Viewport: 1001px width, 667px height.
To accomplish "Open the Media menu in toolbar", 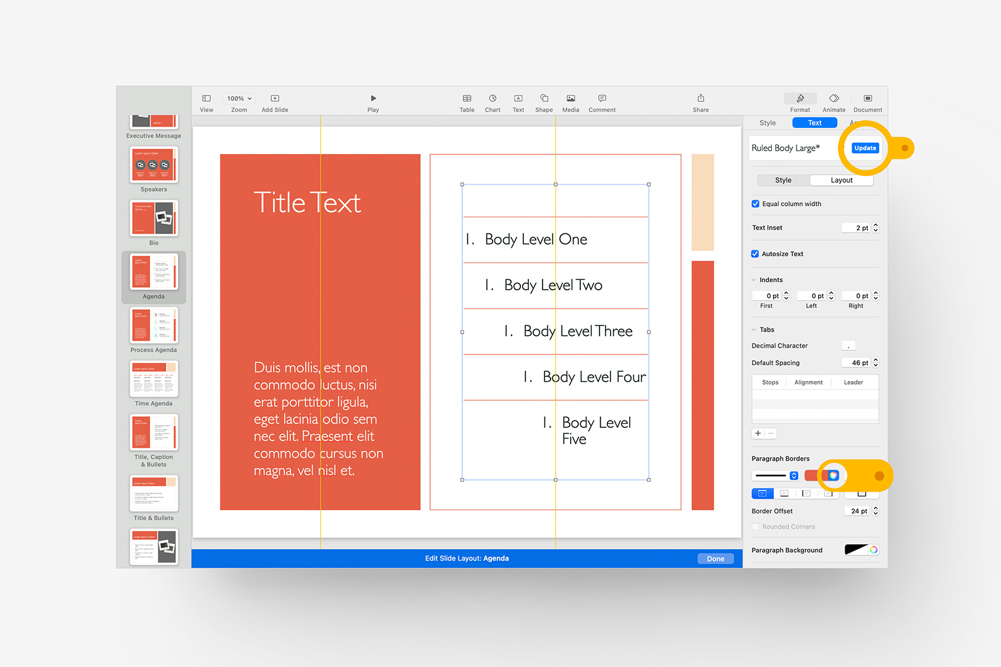I will (x=571, y=99).
